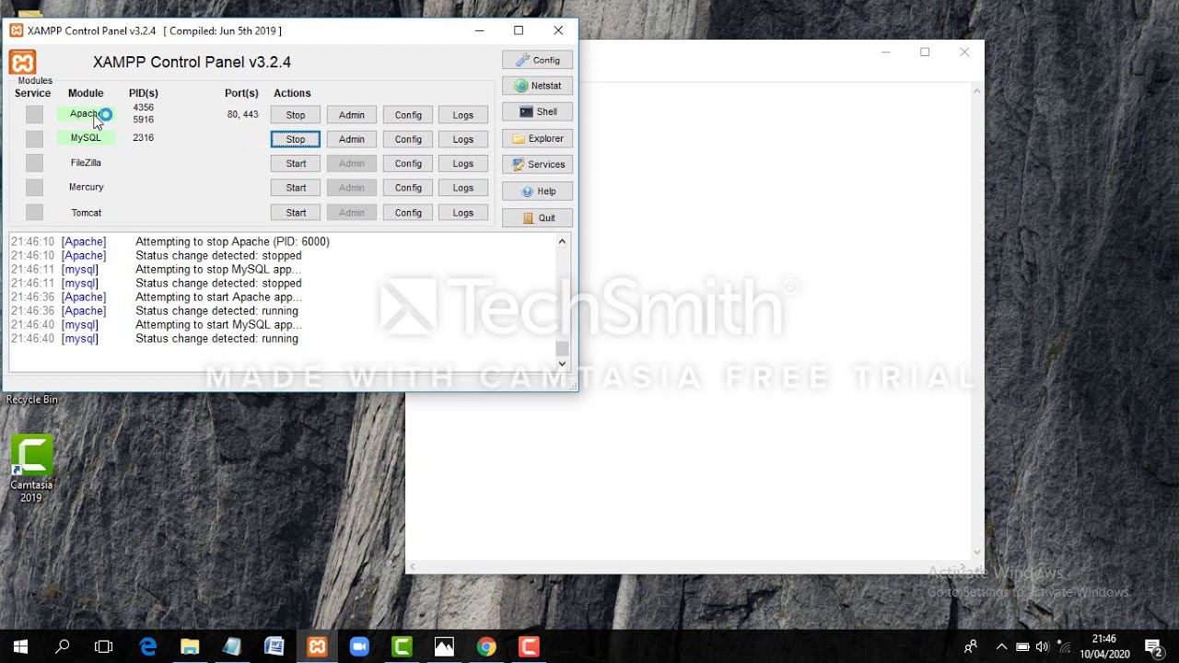Open the XAMPP Config button at top right
1179x663 pixels.
(538, 60)
